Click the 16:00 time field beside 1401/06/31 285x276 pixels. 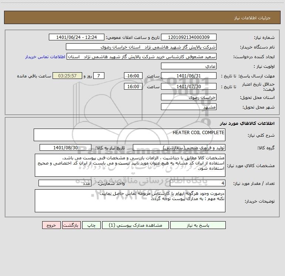133,76
